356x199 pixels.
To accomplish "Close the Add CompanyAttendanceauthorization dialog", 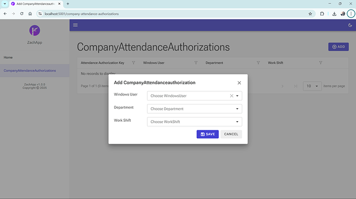I will (239, 83).
